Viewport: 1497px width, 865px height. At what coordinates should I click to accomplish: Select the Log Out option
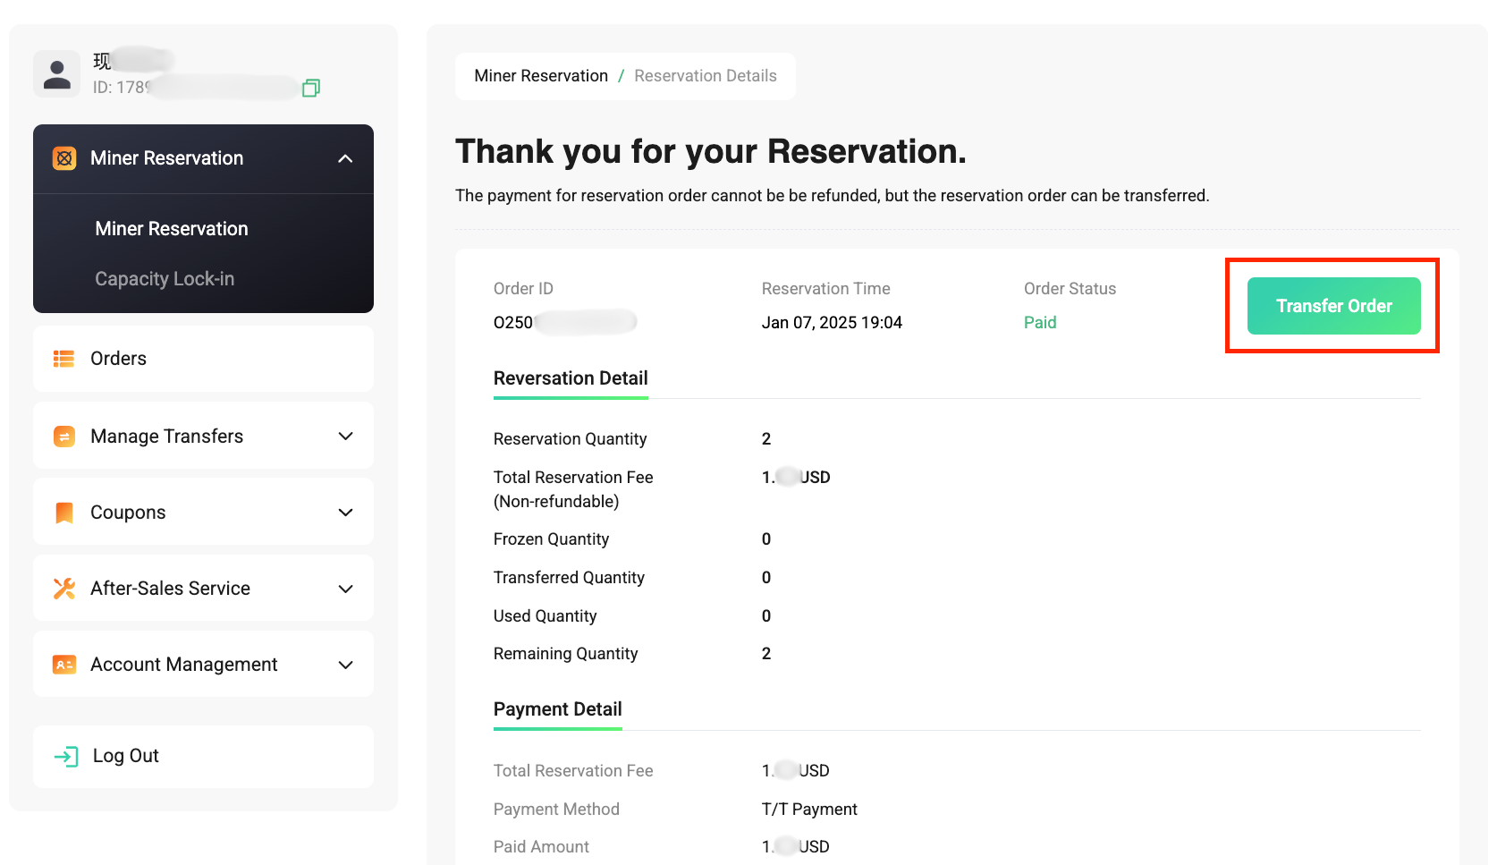[x=203, y=757]
